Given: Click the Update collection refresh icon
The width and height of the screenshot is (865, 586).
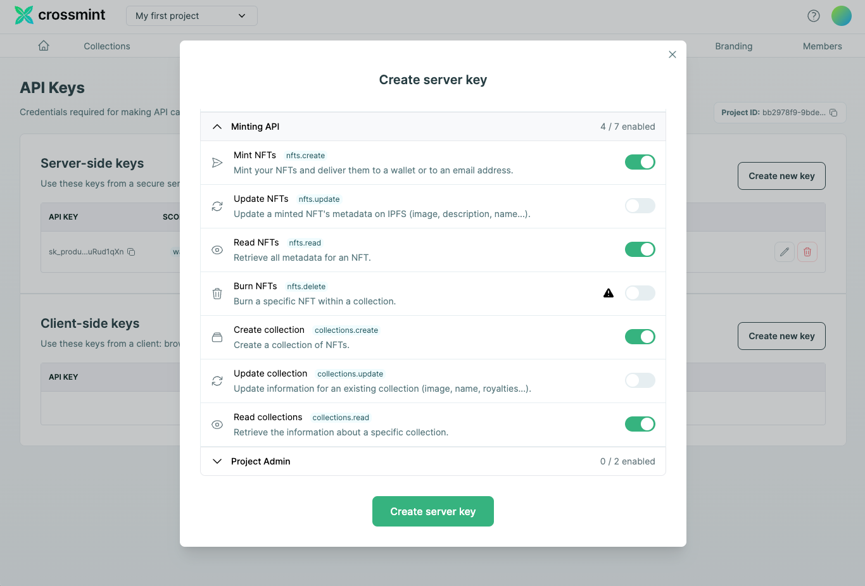Looking at the screenshot, I should pyautogui.click(x=217, y=381).
